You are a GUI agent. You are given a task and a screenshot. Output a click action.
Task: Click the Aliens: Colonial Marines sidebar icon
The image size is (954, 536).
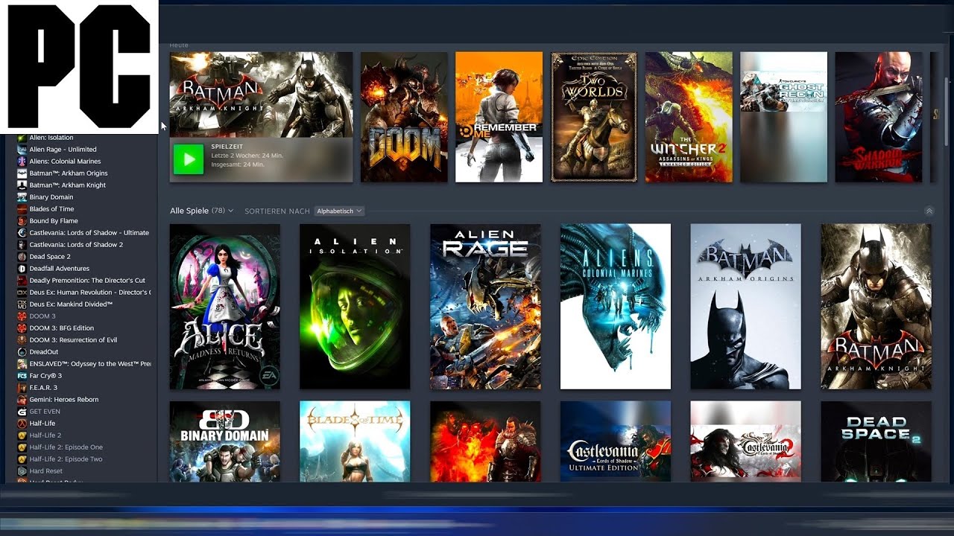click(x=22, y=162)
